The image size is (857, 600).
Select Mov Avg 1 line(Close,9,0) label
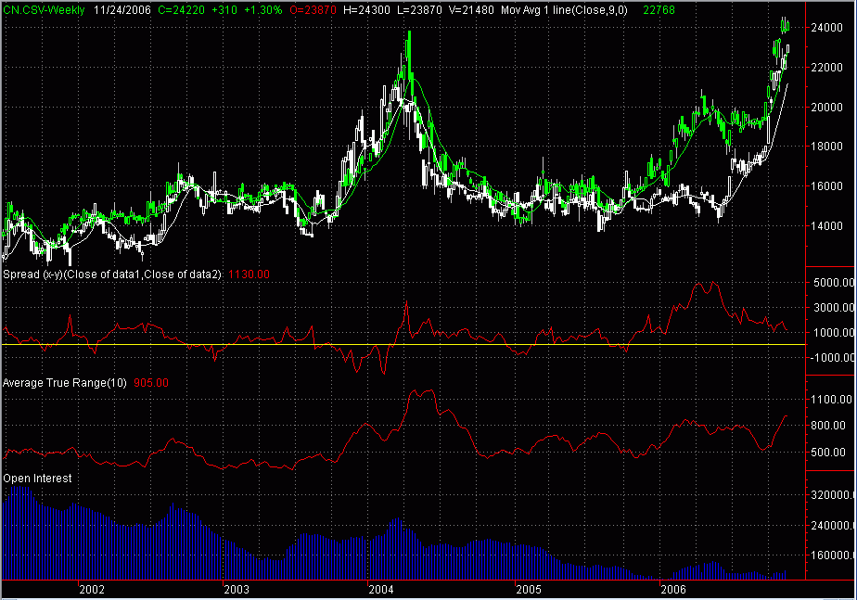[564, 10]
